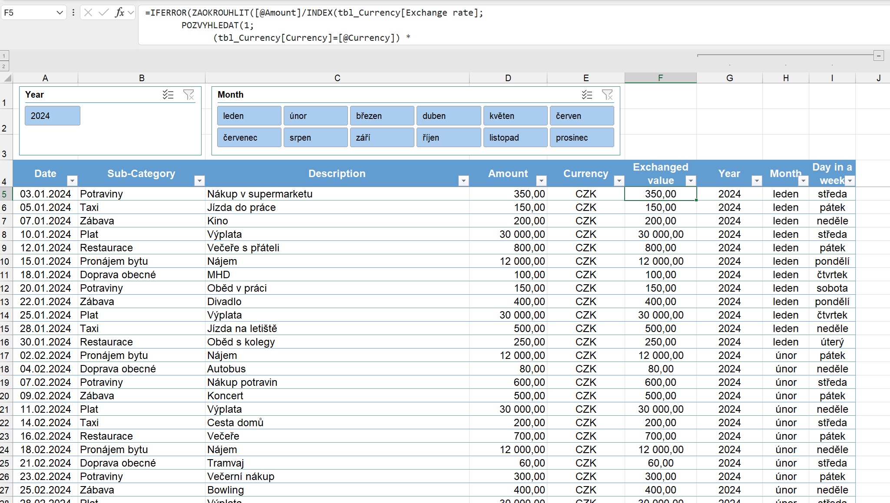The image size is (890, 503).
Task: Toggle the únor month slicer item
Action: click(316, 116)
